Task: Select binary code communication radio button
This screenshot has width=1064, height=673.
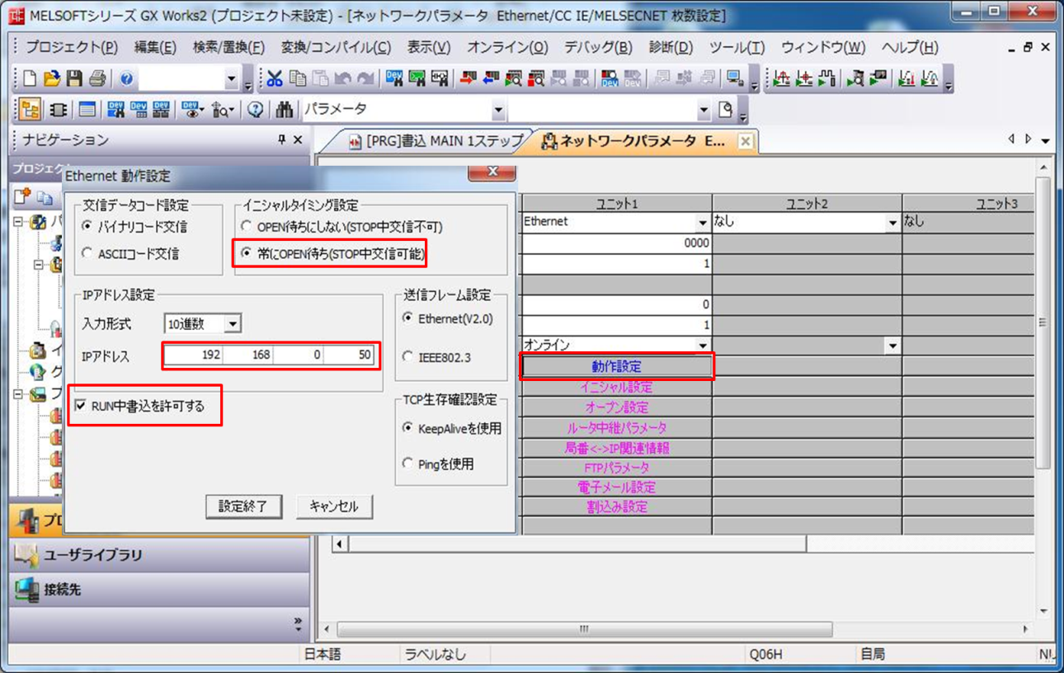Action: [87, 225]
